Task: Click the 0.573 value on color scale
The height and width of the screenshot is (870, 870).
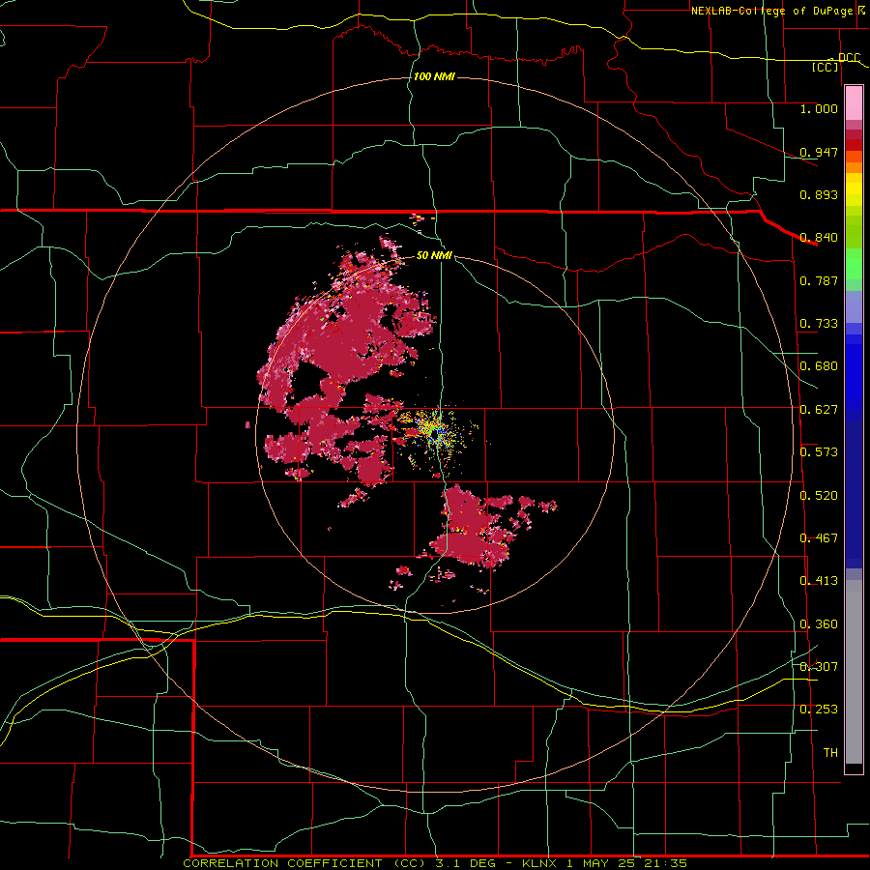Action: point(819,452)
